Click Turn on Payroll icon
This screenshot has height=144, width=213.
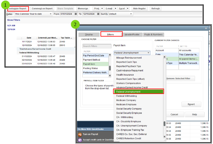(80, 134)
